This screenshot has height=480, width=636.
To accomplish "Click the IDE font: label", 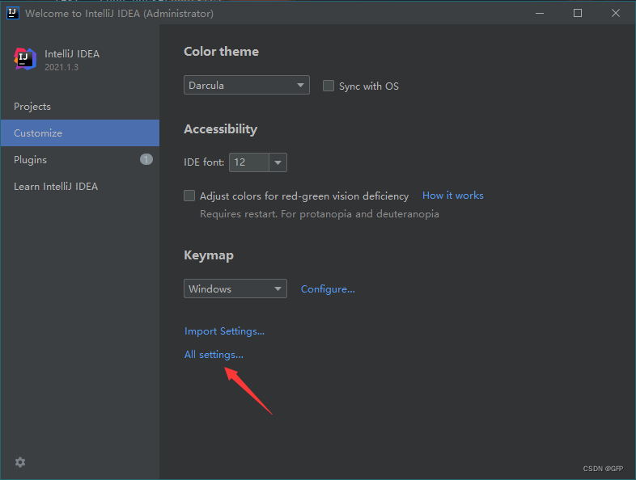I will coord(204,162).
